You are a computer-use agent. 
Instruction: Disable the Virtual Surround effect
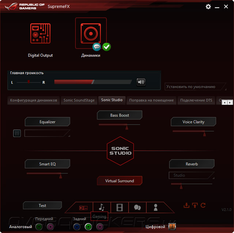[120, 181]
